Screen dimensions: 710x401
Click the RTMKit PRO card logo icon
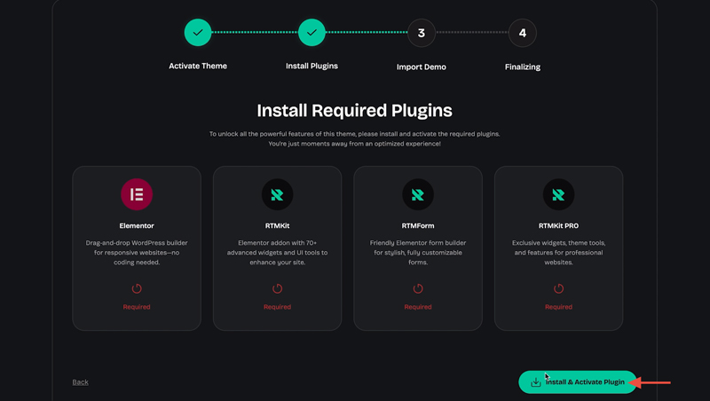pyautogui.click(x=558, y=194)
